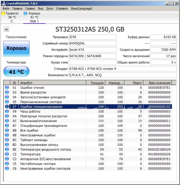Click the Серийный номер field
Screen dimensions: 180x185
[92, 43]
